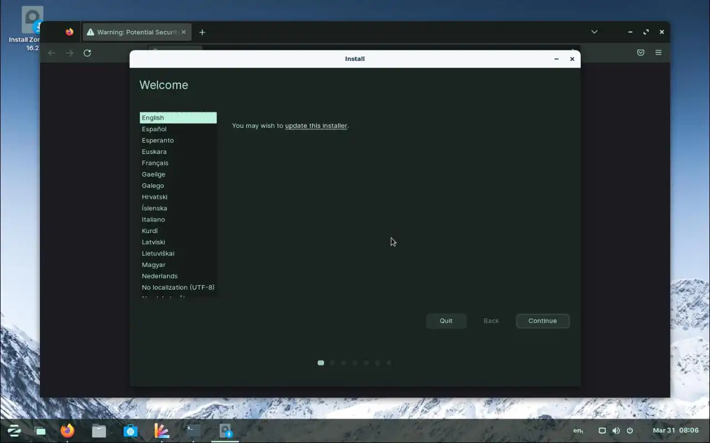Select Magyar in the language list
710x443 pixels.
coord(178,265)
